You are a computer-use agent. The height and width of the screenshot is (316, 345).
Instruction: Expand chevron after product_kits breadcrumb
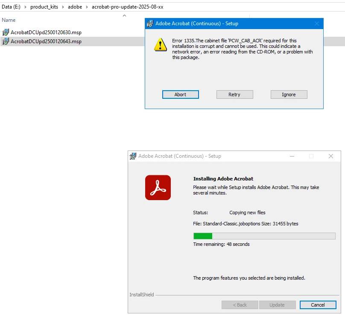click(x=63, y=7)
